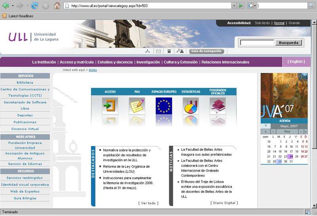Set accessibility mode to Normal
Image resolution: width=317 pixels, height=216 pixels.
(279, 23)
